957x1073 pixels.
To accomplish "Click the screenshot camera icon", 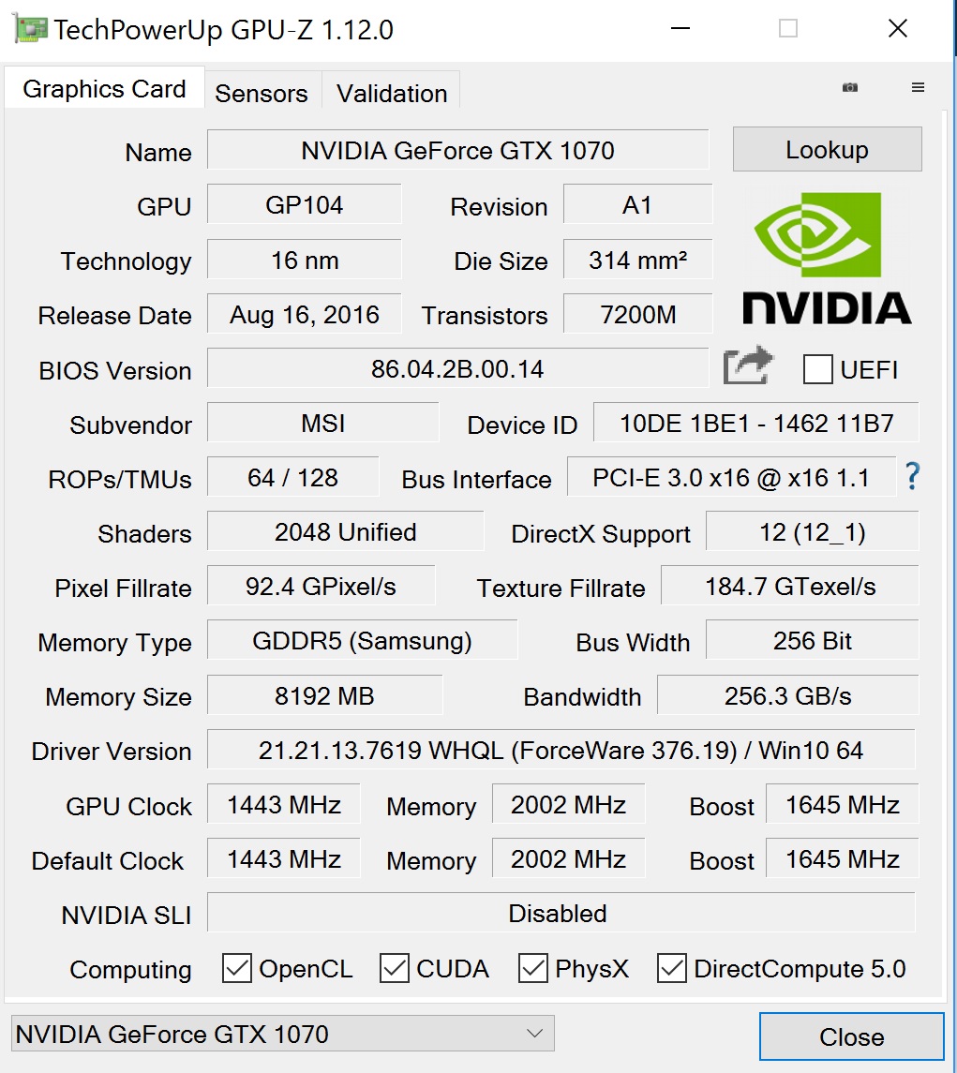I will 849,87.
